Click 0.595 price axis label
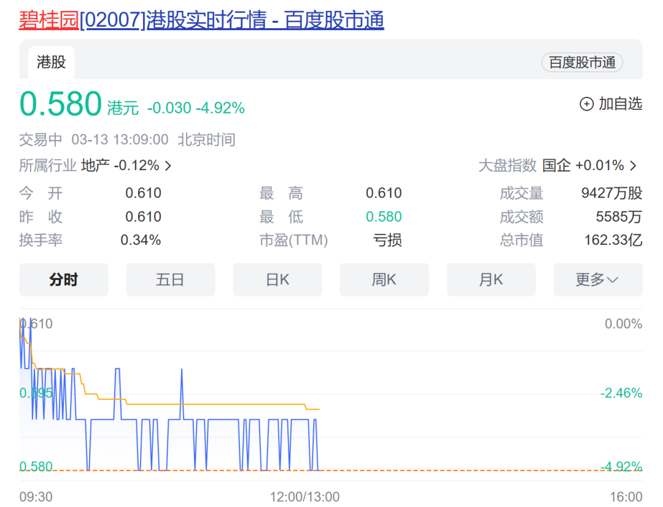This screenshot has height=507, width=663. coord(36,393)
